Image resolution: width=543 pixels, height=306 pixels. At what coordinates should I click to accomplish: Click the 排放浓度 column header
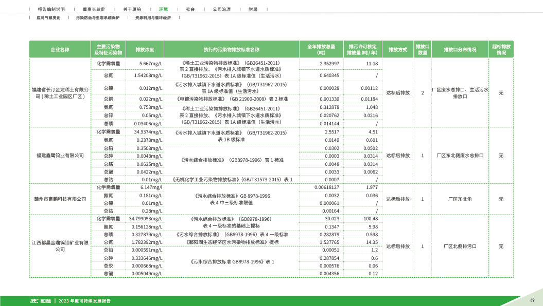(x=145, y=50)
